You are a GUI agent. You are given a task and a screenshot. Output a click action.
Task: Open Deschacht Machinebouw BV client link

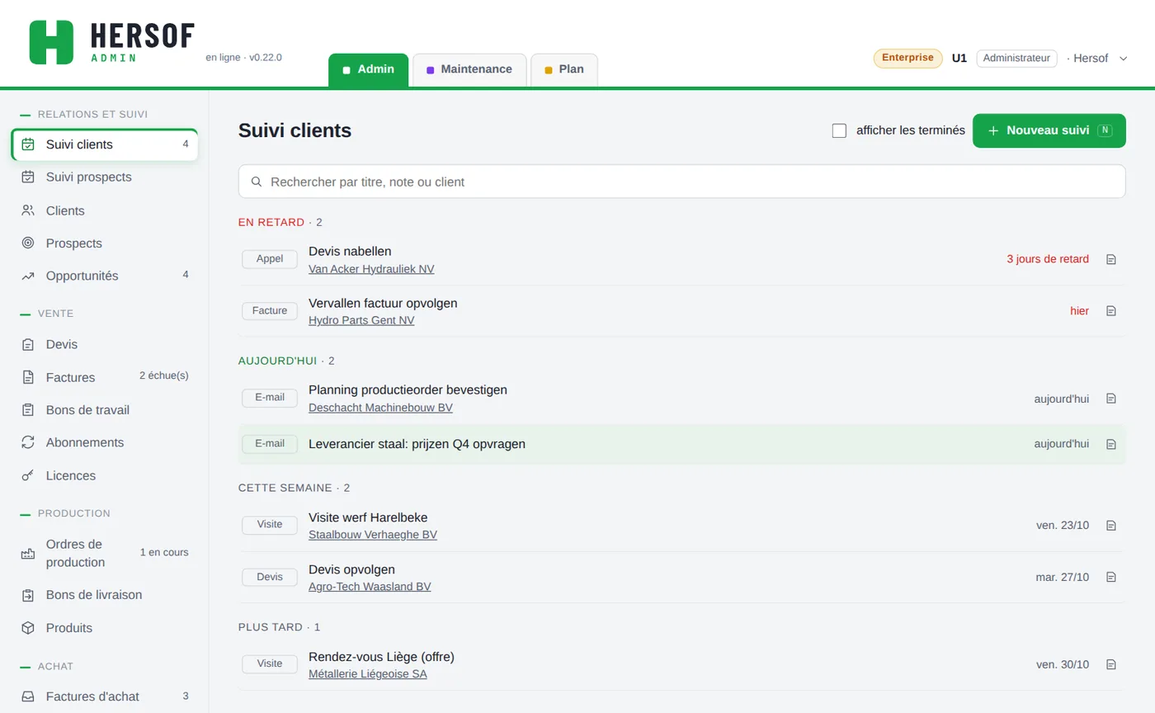pyautogui.click(x=380, y=408)
